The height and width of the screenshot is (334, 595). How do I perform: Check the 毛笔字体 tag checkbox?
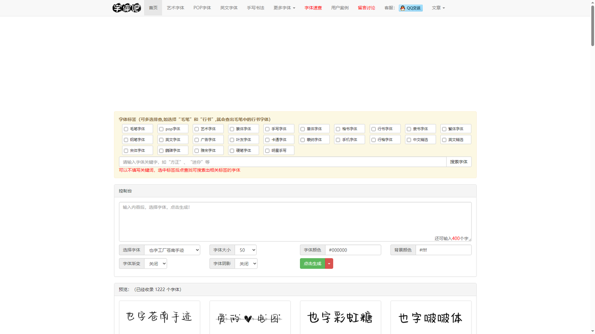click(x=126, y=129)
